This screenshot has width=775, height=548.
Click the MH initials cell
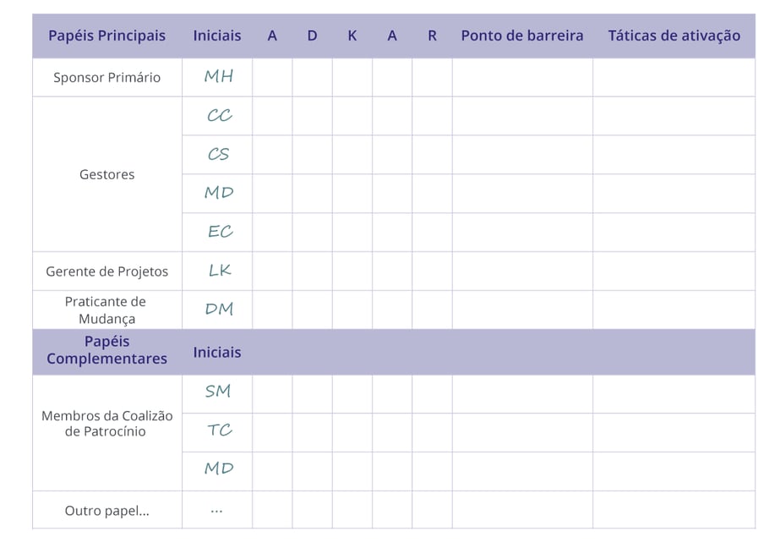(x=218, y=77)
